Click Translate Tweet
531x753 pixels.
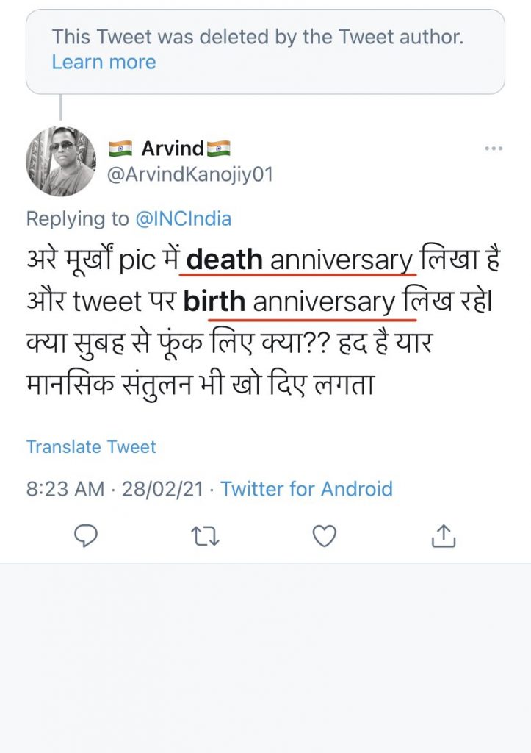tap(91, 446)
